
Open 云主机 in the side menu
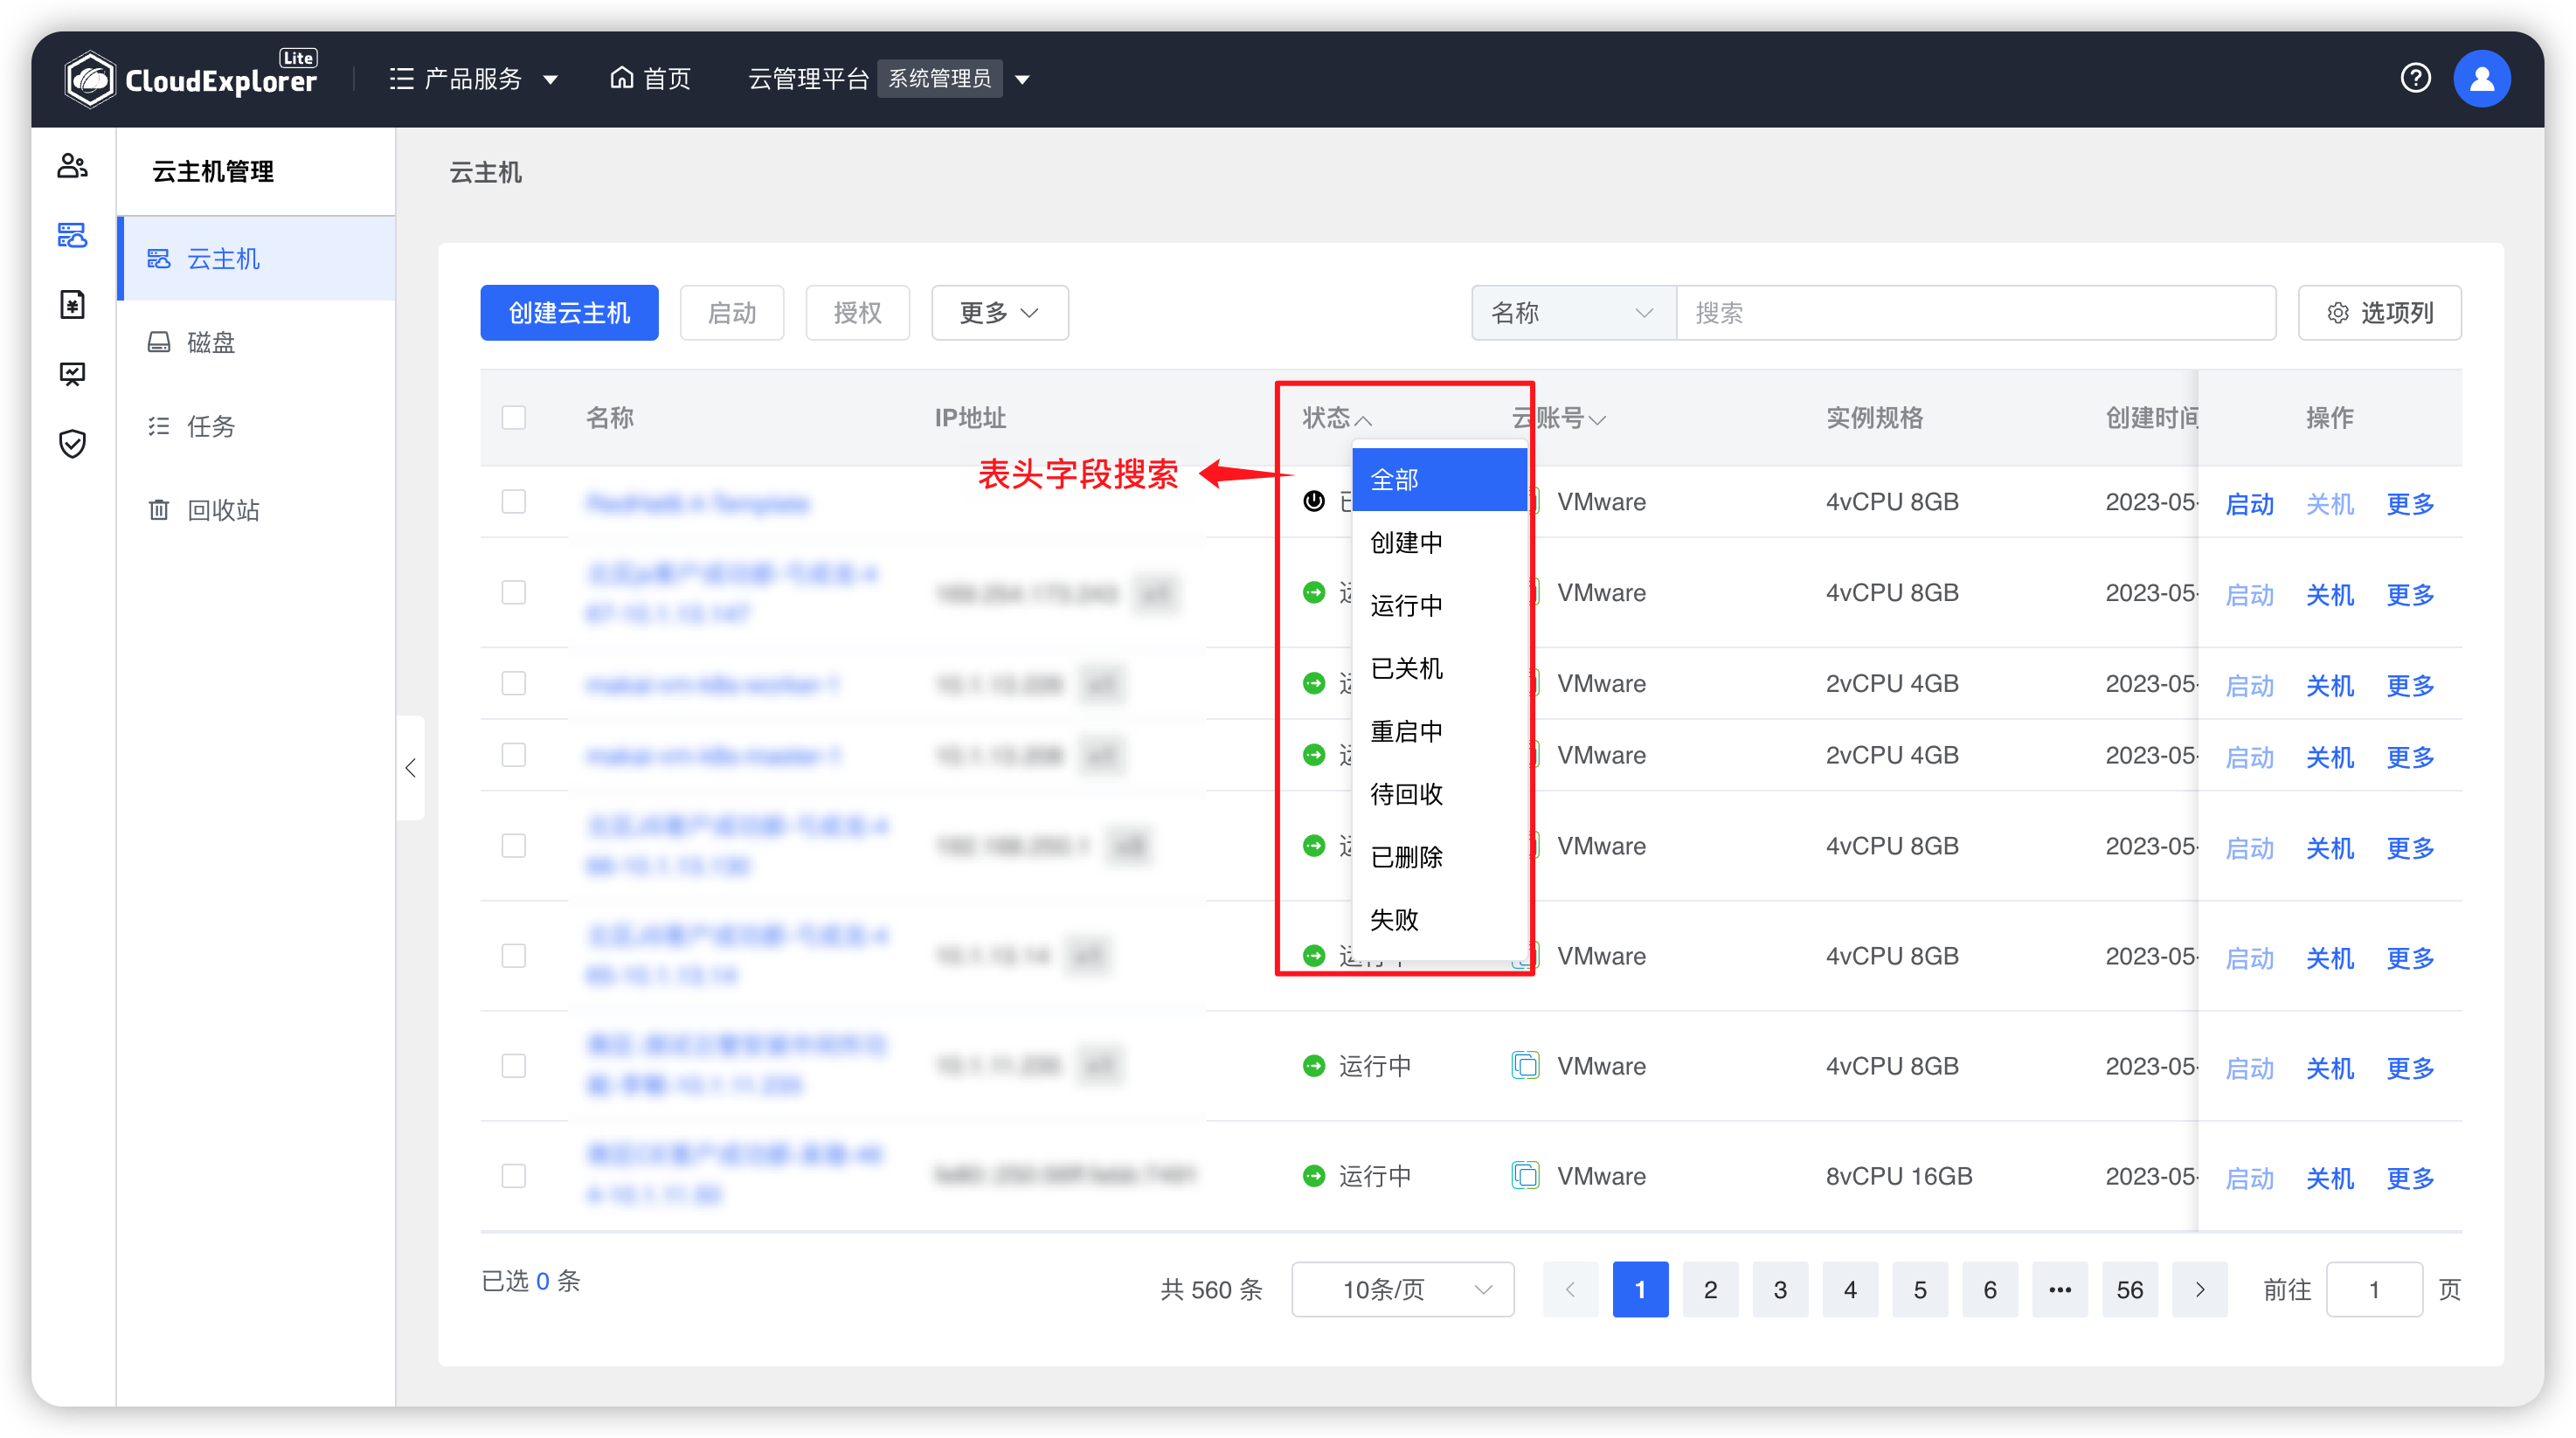click(257, 259)
